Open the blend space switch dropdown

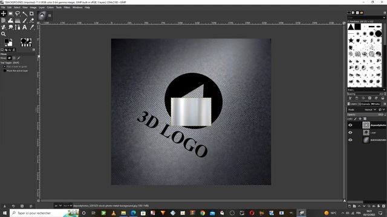[382, 110]
